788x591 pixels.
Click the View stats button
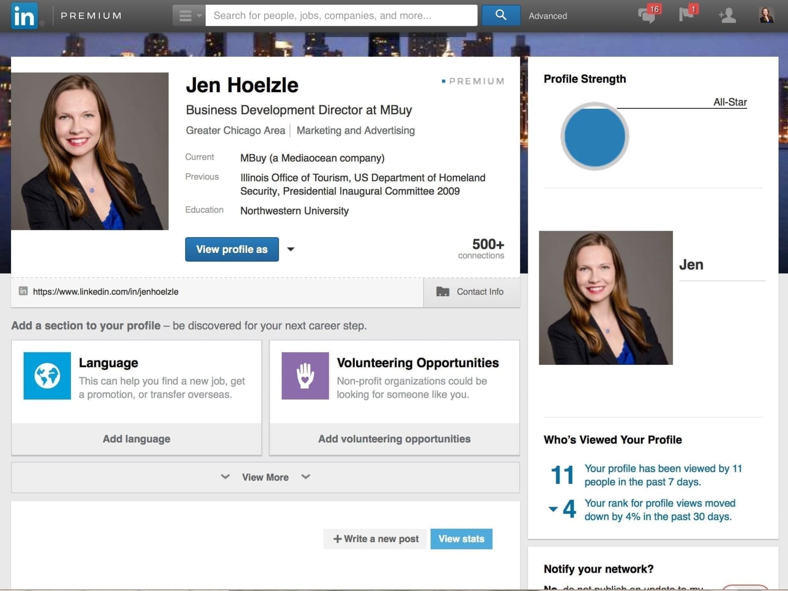(461, 539)
